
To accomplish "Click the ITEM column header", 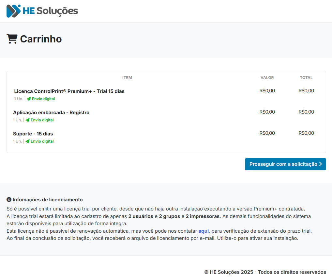I will click(x=127, y=78).
